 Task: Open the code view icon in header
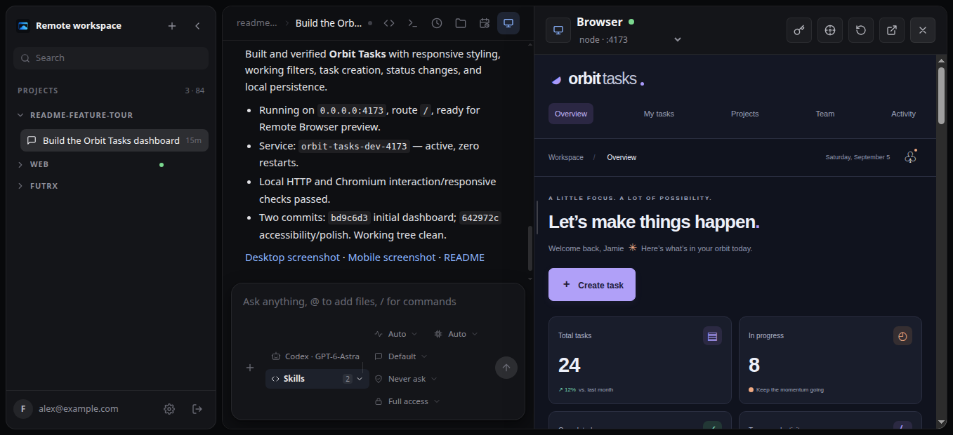click(389, 23)
